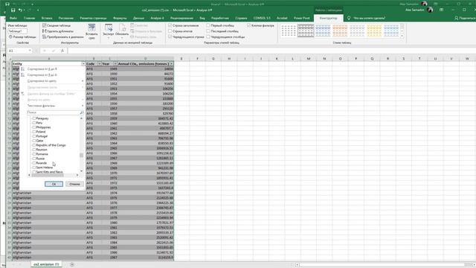476x268 pixels.
Task: Click the table name input field
Action: tap(18, 31)
